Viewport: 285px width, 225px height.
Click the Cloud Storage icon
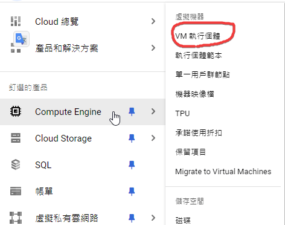(x=16, y=138)
